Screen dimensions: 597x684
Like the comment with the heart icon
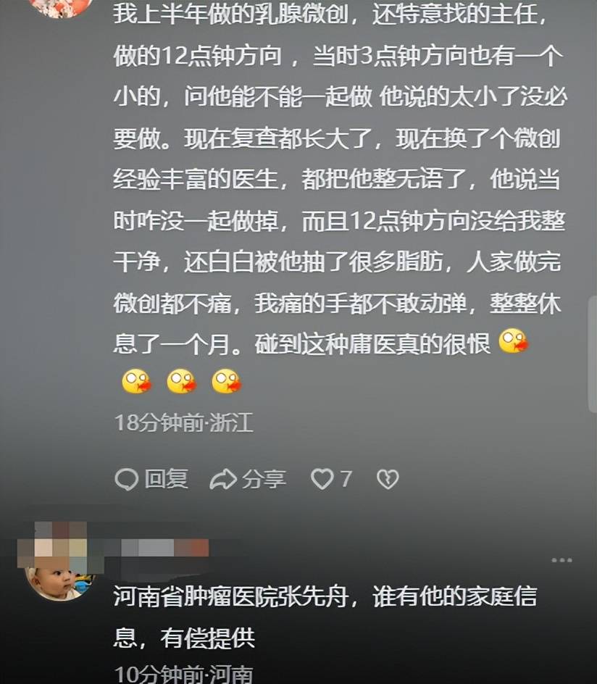(322, 479)
